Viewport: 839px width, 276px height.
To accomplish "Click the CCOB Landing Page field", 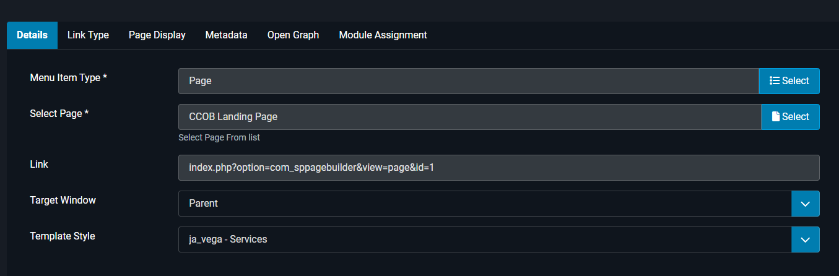I will (x=469, y=117).
